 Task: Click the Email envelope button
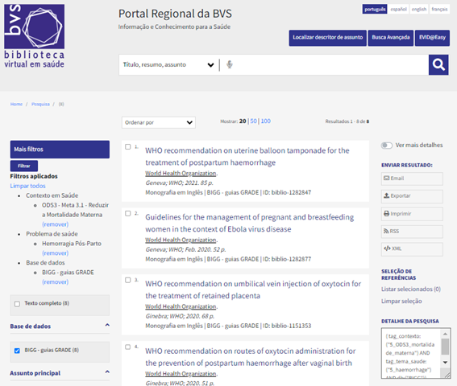[x=412, y=179]
